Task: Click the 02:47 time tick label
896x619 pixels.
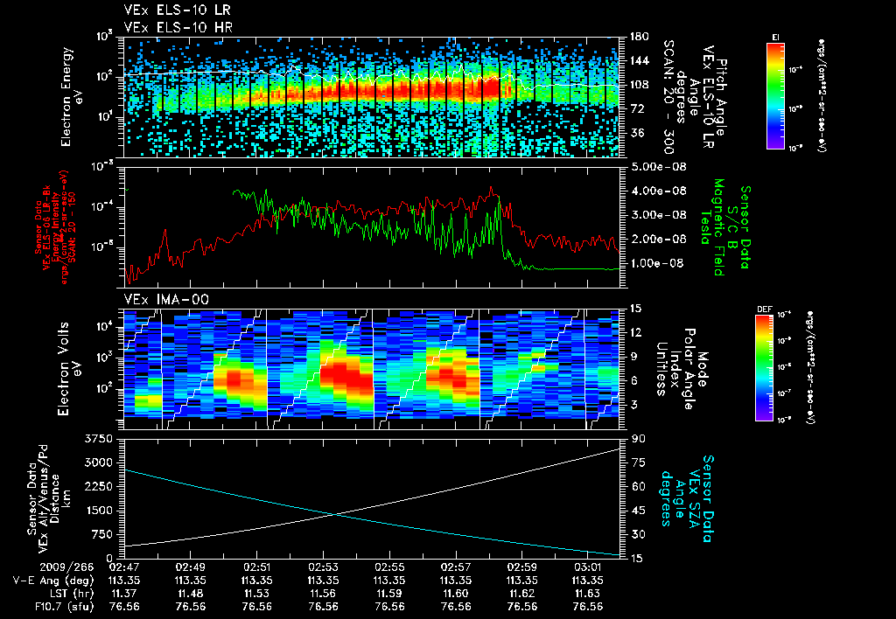Action: click(124, 567)
